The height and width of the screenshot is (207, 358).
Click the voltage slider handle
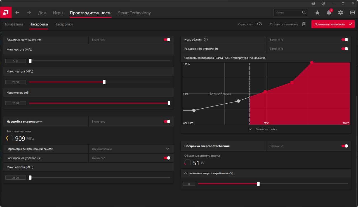[x=169, y=103]
